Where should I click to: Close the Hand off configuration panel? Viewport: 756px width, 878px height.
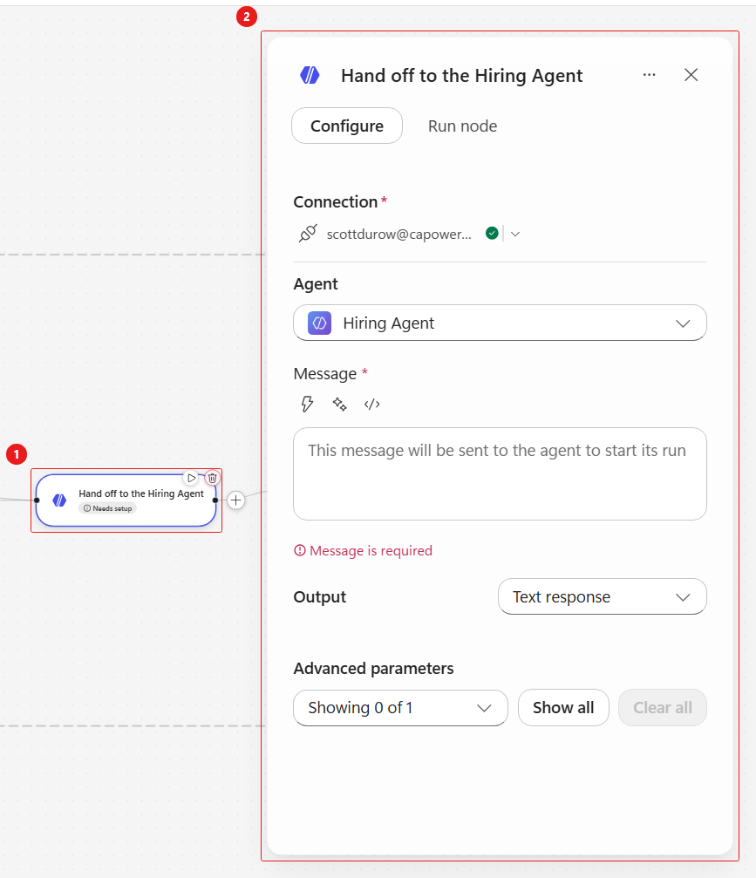click(691, 74)
